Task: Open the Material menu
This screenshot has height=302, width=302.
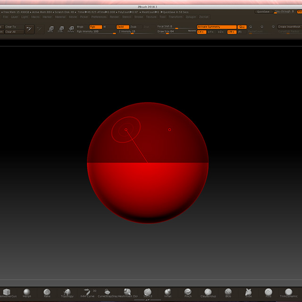Action: click(60, 17)
